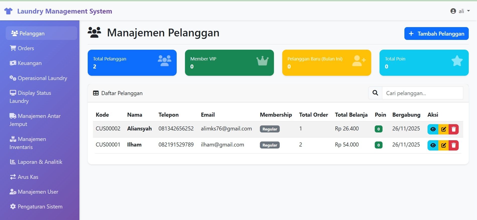The width and height of the screenshot is (477, 220).
Task: Delete the Ilham customer row
Action: (x=454, y=145)
